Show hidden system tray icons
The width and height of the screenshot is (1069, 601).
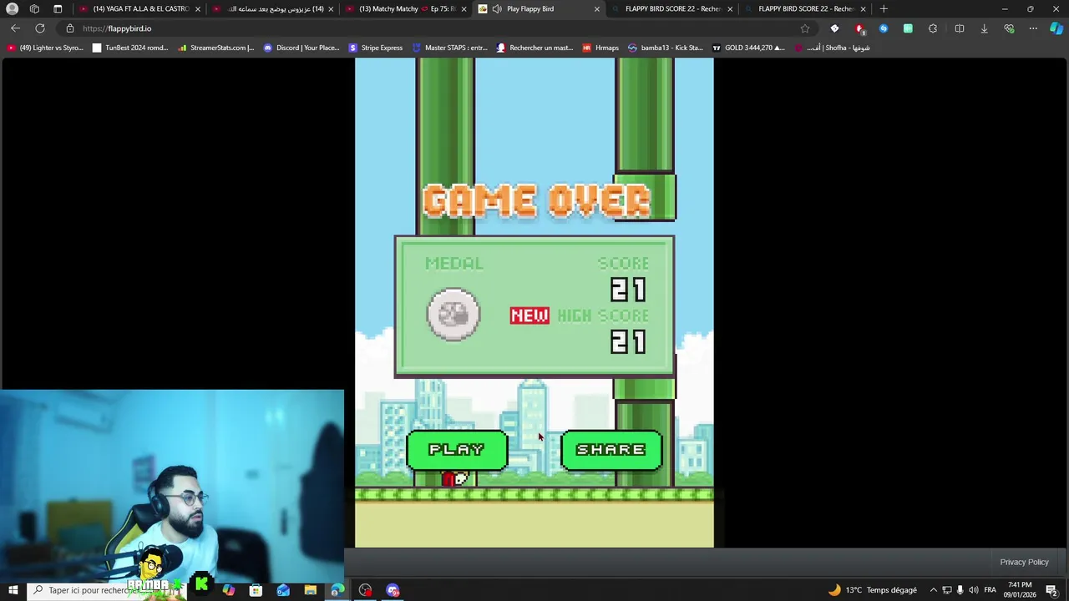[x=933, y=590]
